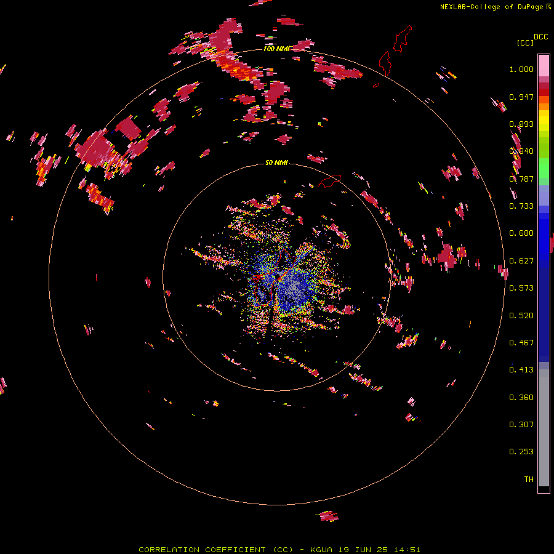Click the KGUA station identifier in caption
The image size is (554, 554).
coord(321,550)
